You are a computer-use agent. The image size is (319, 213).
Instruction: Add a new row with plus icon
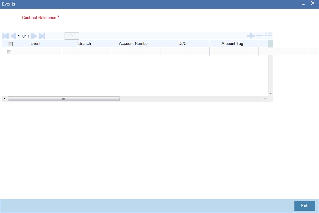coord(251,36)
